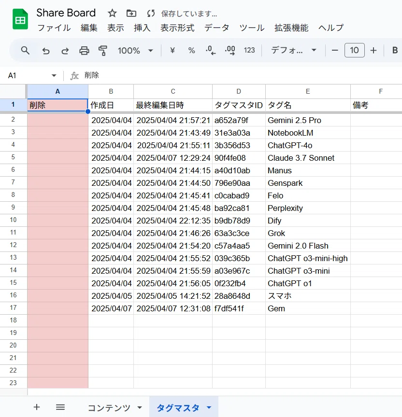The image size is (402, 417).
Task: Select row 5 header
Action: (13, 157)
